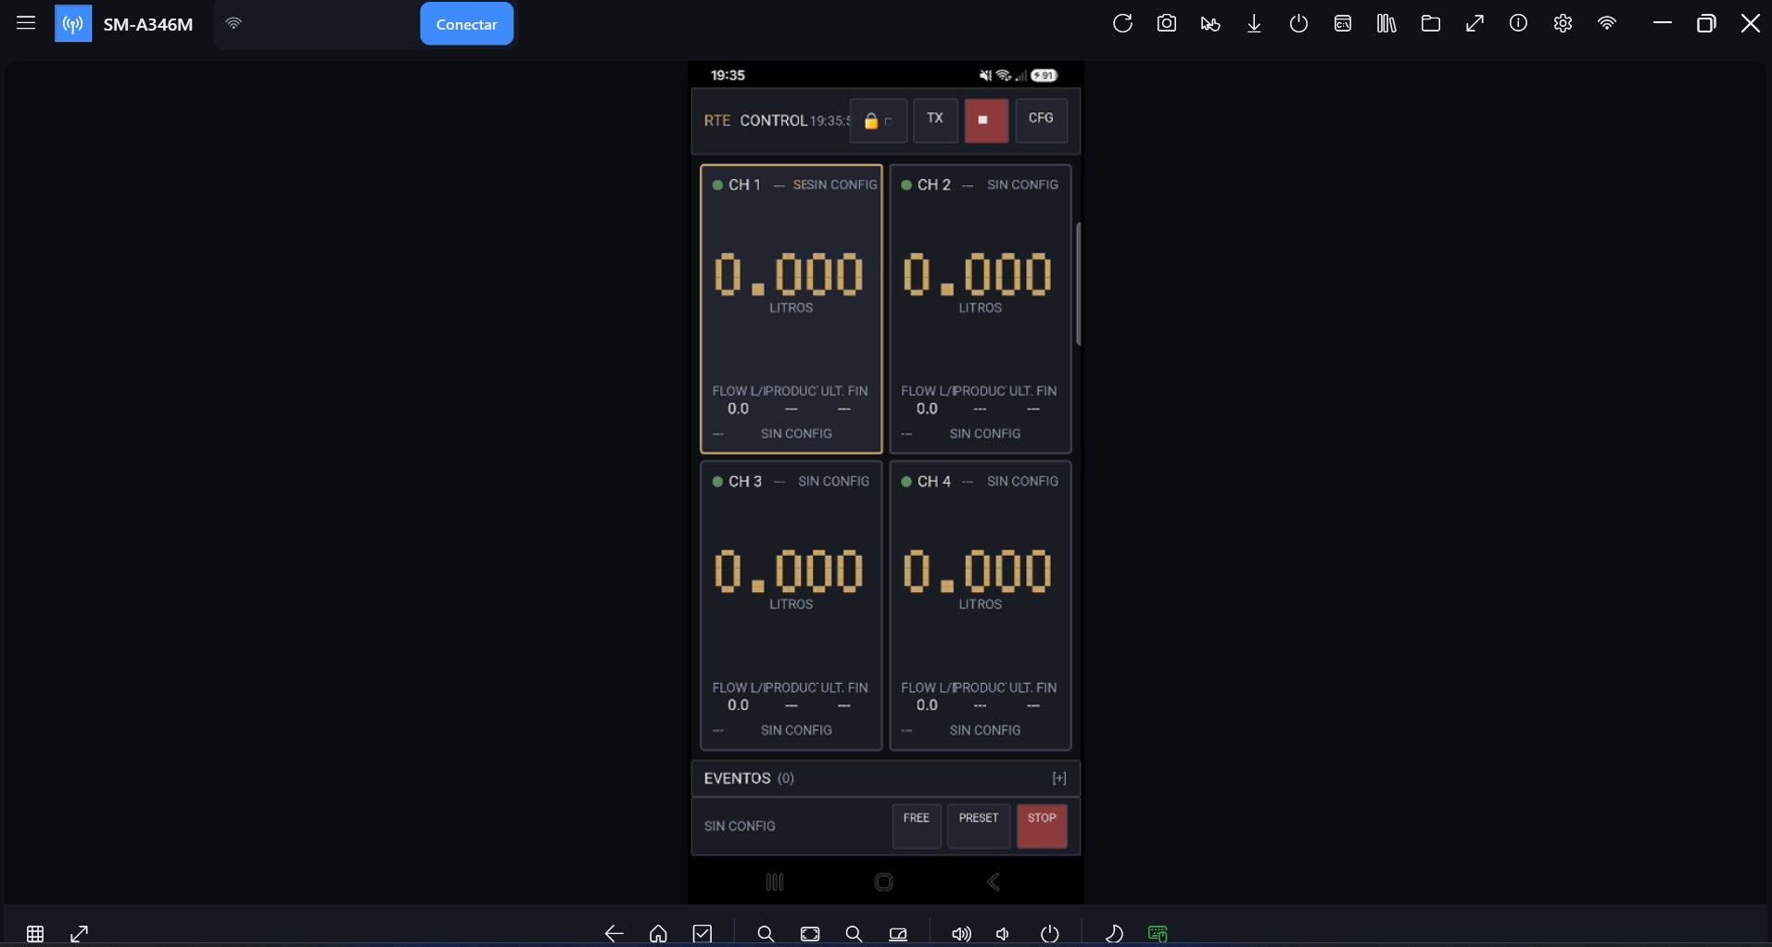Take a screenshot with the camera icon
This screenshot has width=1772, height=947.
coord(1167,24)
